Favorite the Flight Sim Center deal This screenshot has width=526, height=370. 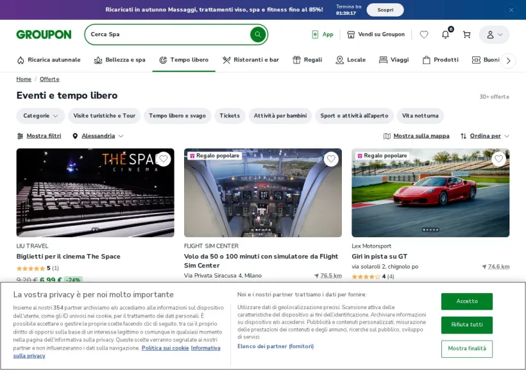pyautogui.click(x=331, y=159)
